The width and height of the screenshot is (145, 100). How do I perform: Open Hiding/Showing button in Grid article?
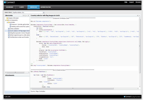[20, 33]
